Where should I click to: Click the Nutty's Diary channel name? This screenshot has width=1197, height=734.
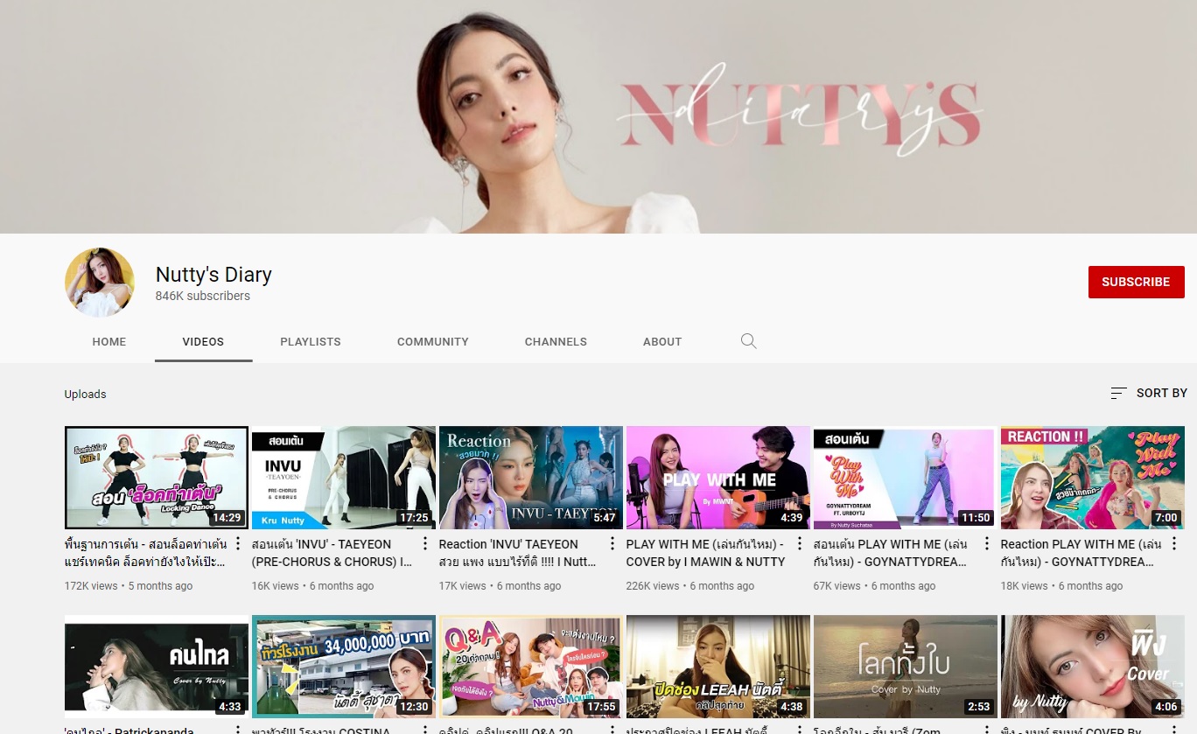click(213, 275)
